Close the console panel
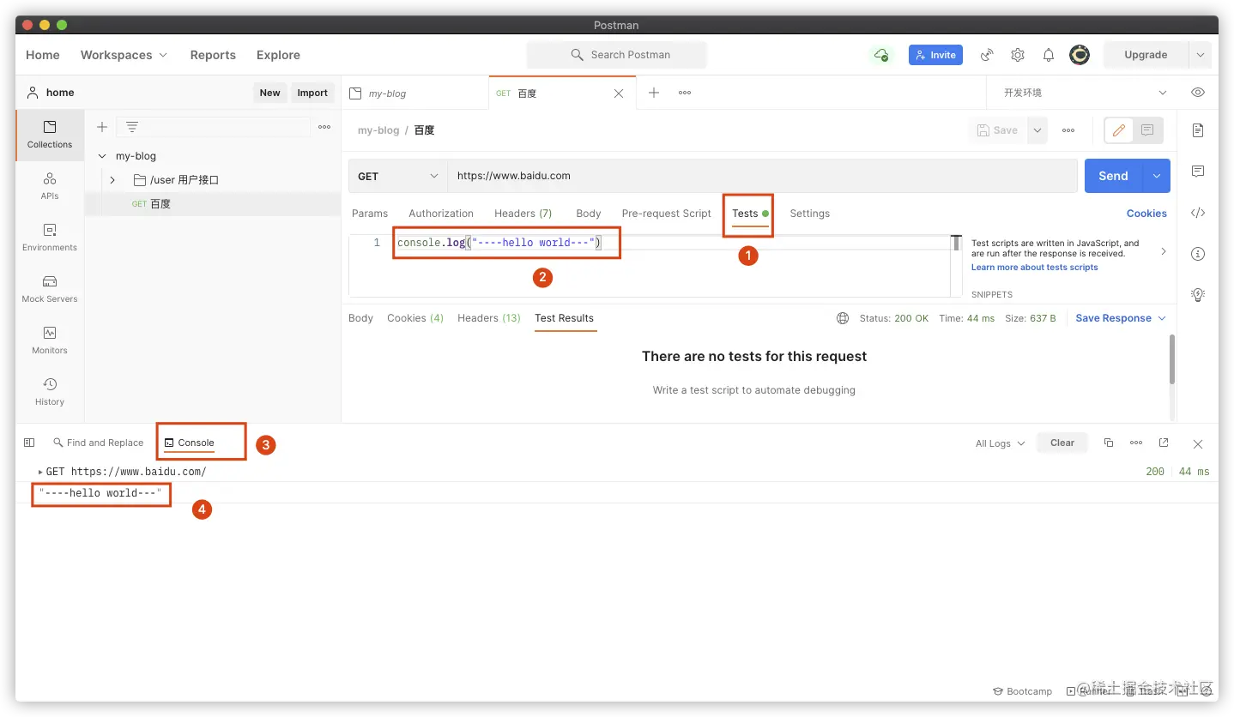1234x717 pixels. point(1198,443)
